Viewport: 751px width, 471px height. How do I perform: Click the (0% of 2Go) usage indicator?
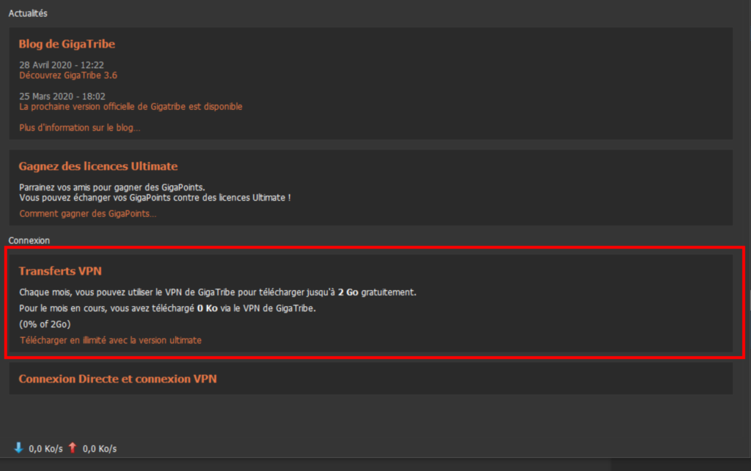[45, 324]
